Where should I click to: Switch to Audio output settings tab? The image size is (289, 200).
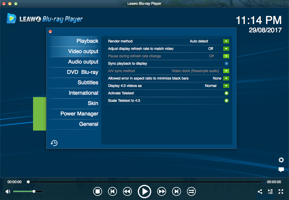click(x=83, y=62)
